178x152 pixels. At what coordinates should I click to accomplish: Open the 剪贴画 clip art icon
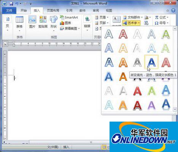pyautogui.click(x=43, y=19)
